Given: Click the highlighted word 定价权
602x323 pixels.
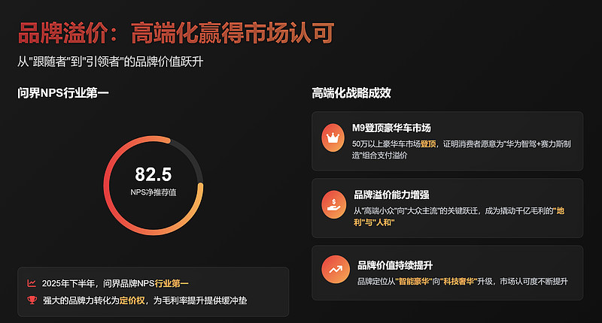Looking at the screenshot, I should pos(132,300).
